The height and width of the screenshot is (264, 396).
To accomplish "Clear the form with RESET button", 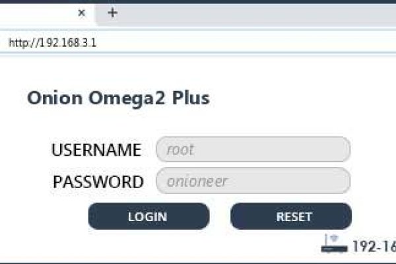I will click(x=291, y=216).
